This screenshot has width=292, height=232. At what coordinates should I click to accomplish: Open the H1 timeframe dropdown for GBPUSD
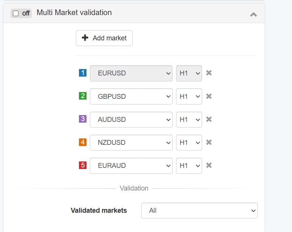[189, 96]
